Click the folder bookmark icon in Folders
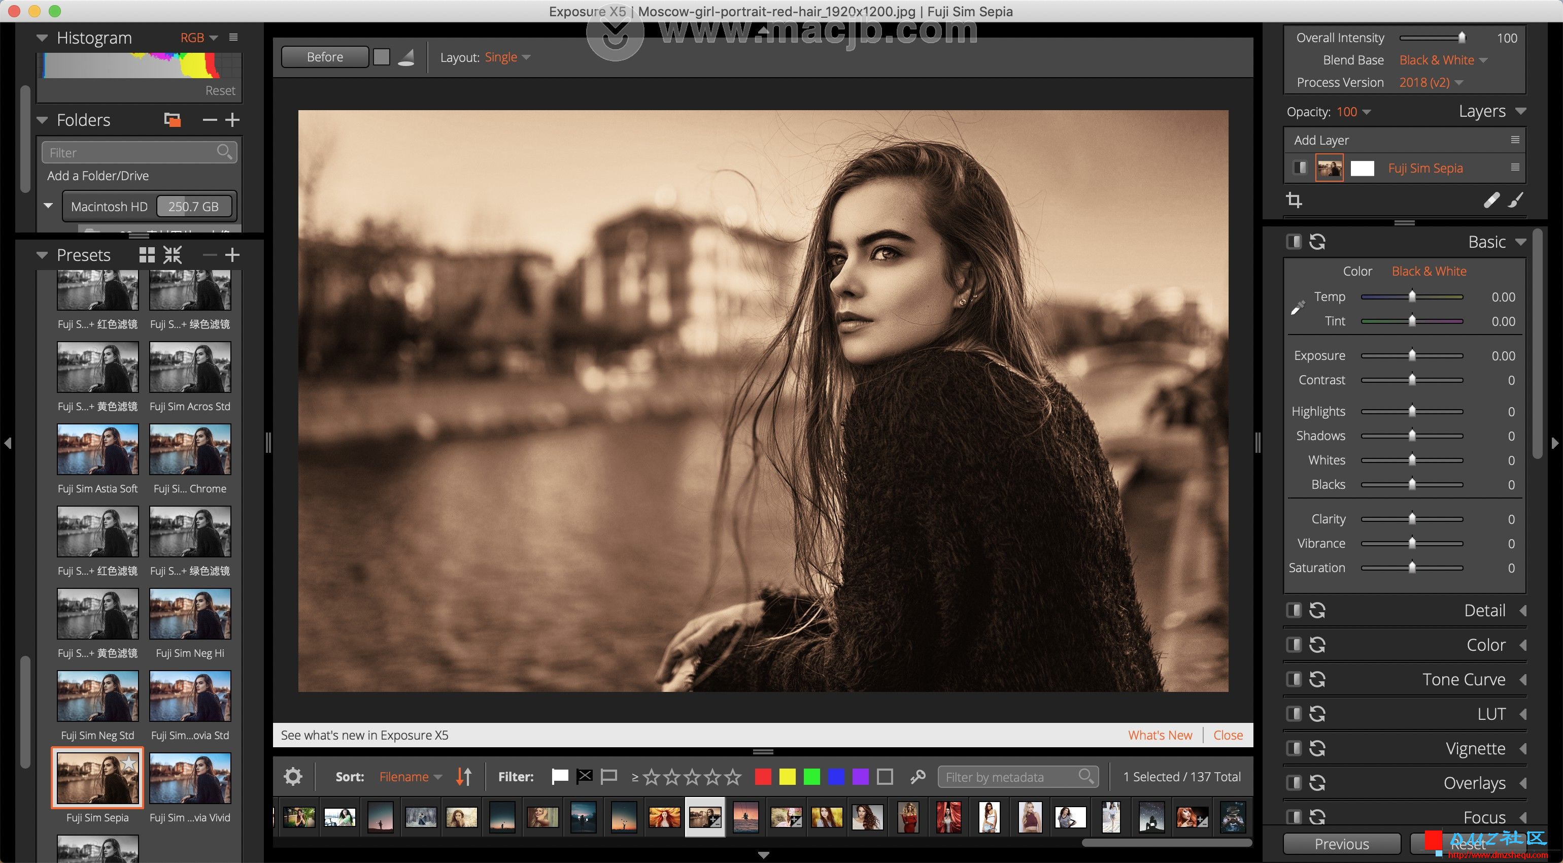 click(x=173, y=120)
